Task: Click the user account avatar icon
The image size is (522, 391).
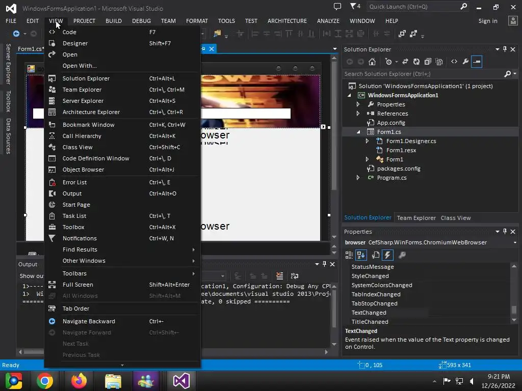Action: coord(513,20)
